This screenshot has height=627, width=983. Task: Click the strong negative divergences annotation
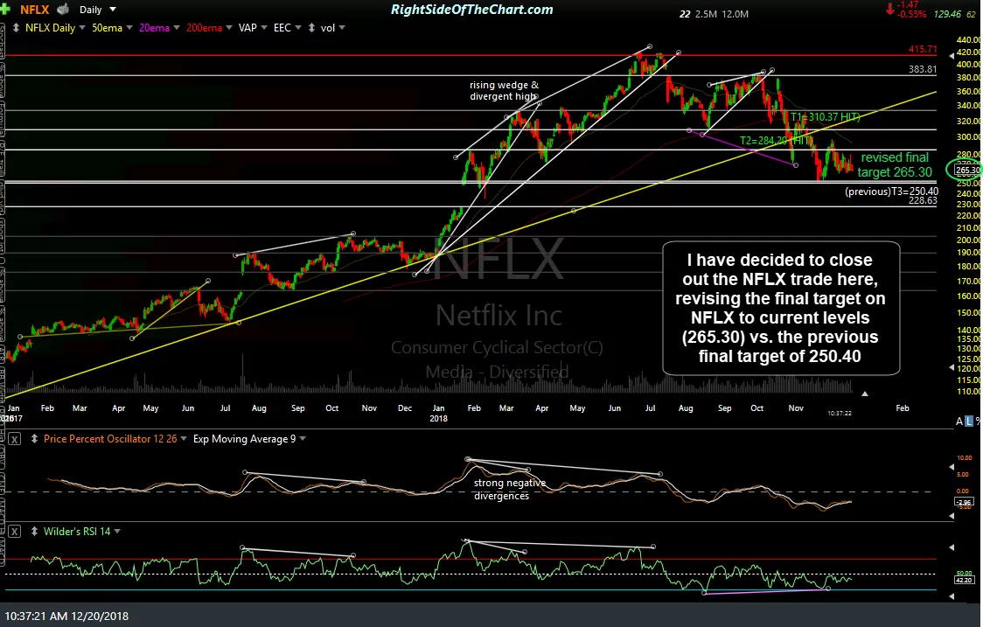click(x=510, y=489)
